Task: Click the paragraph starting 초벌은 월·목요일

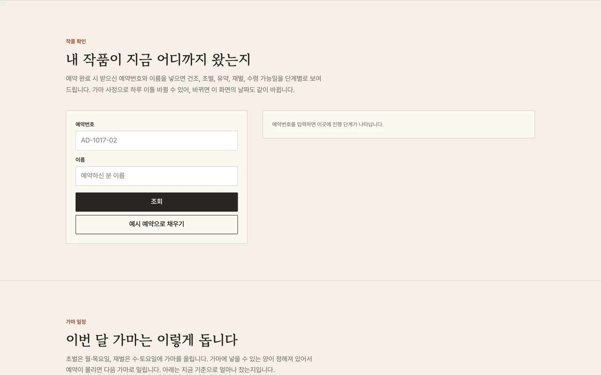Action: click(x=189, y=364)
